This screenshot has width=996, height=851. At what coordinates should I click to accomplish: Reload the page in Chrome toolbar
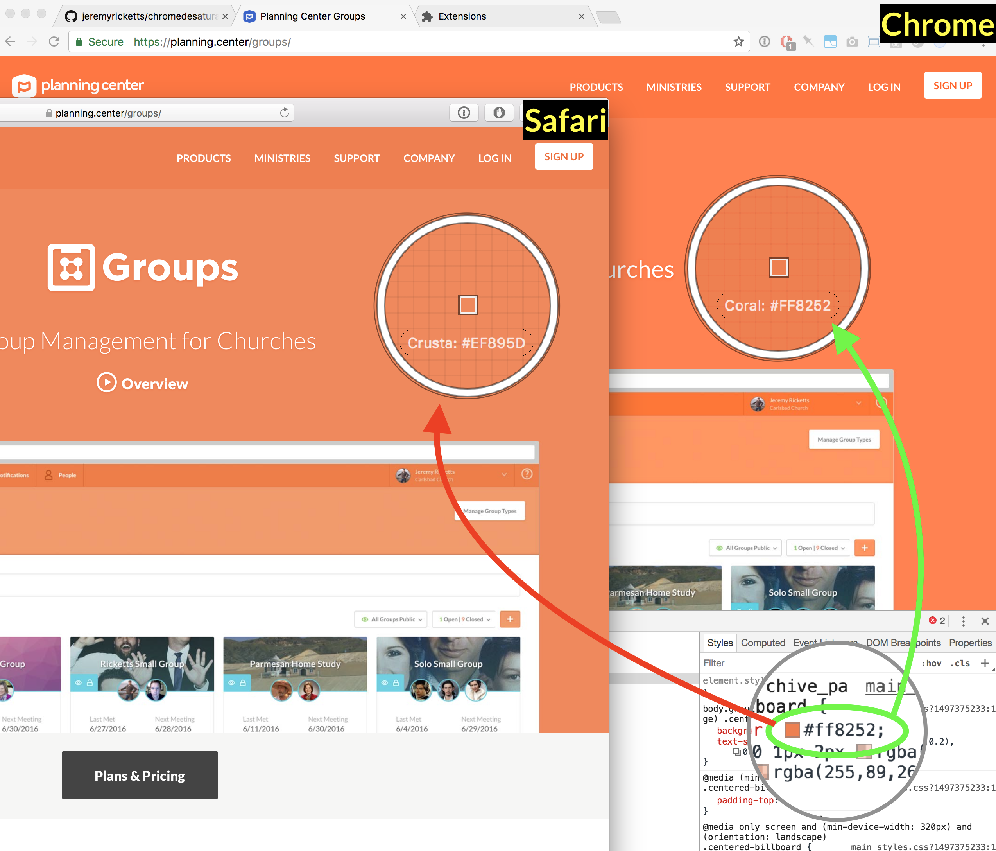54,42
